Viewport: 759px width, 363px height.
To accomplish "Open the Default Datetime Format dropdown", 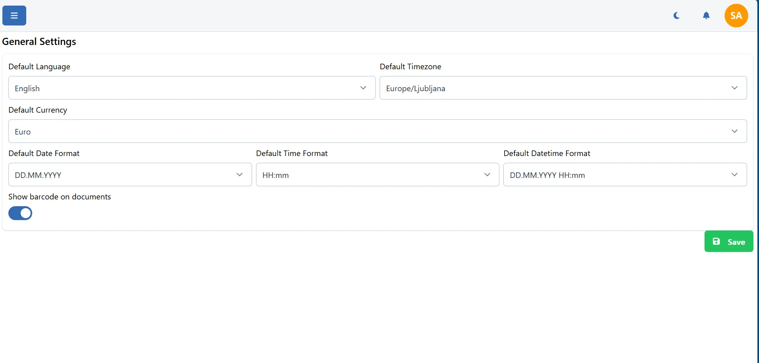I will tap(625, 175).
